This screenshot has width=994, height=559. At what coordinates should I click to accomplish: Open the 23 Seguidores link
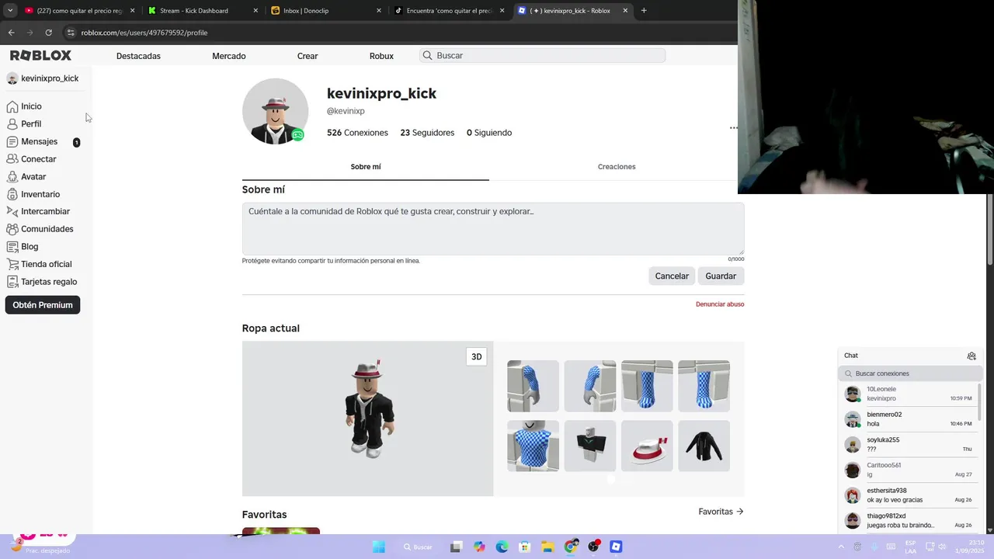[x=427, y=133]
